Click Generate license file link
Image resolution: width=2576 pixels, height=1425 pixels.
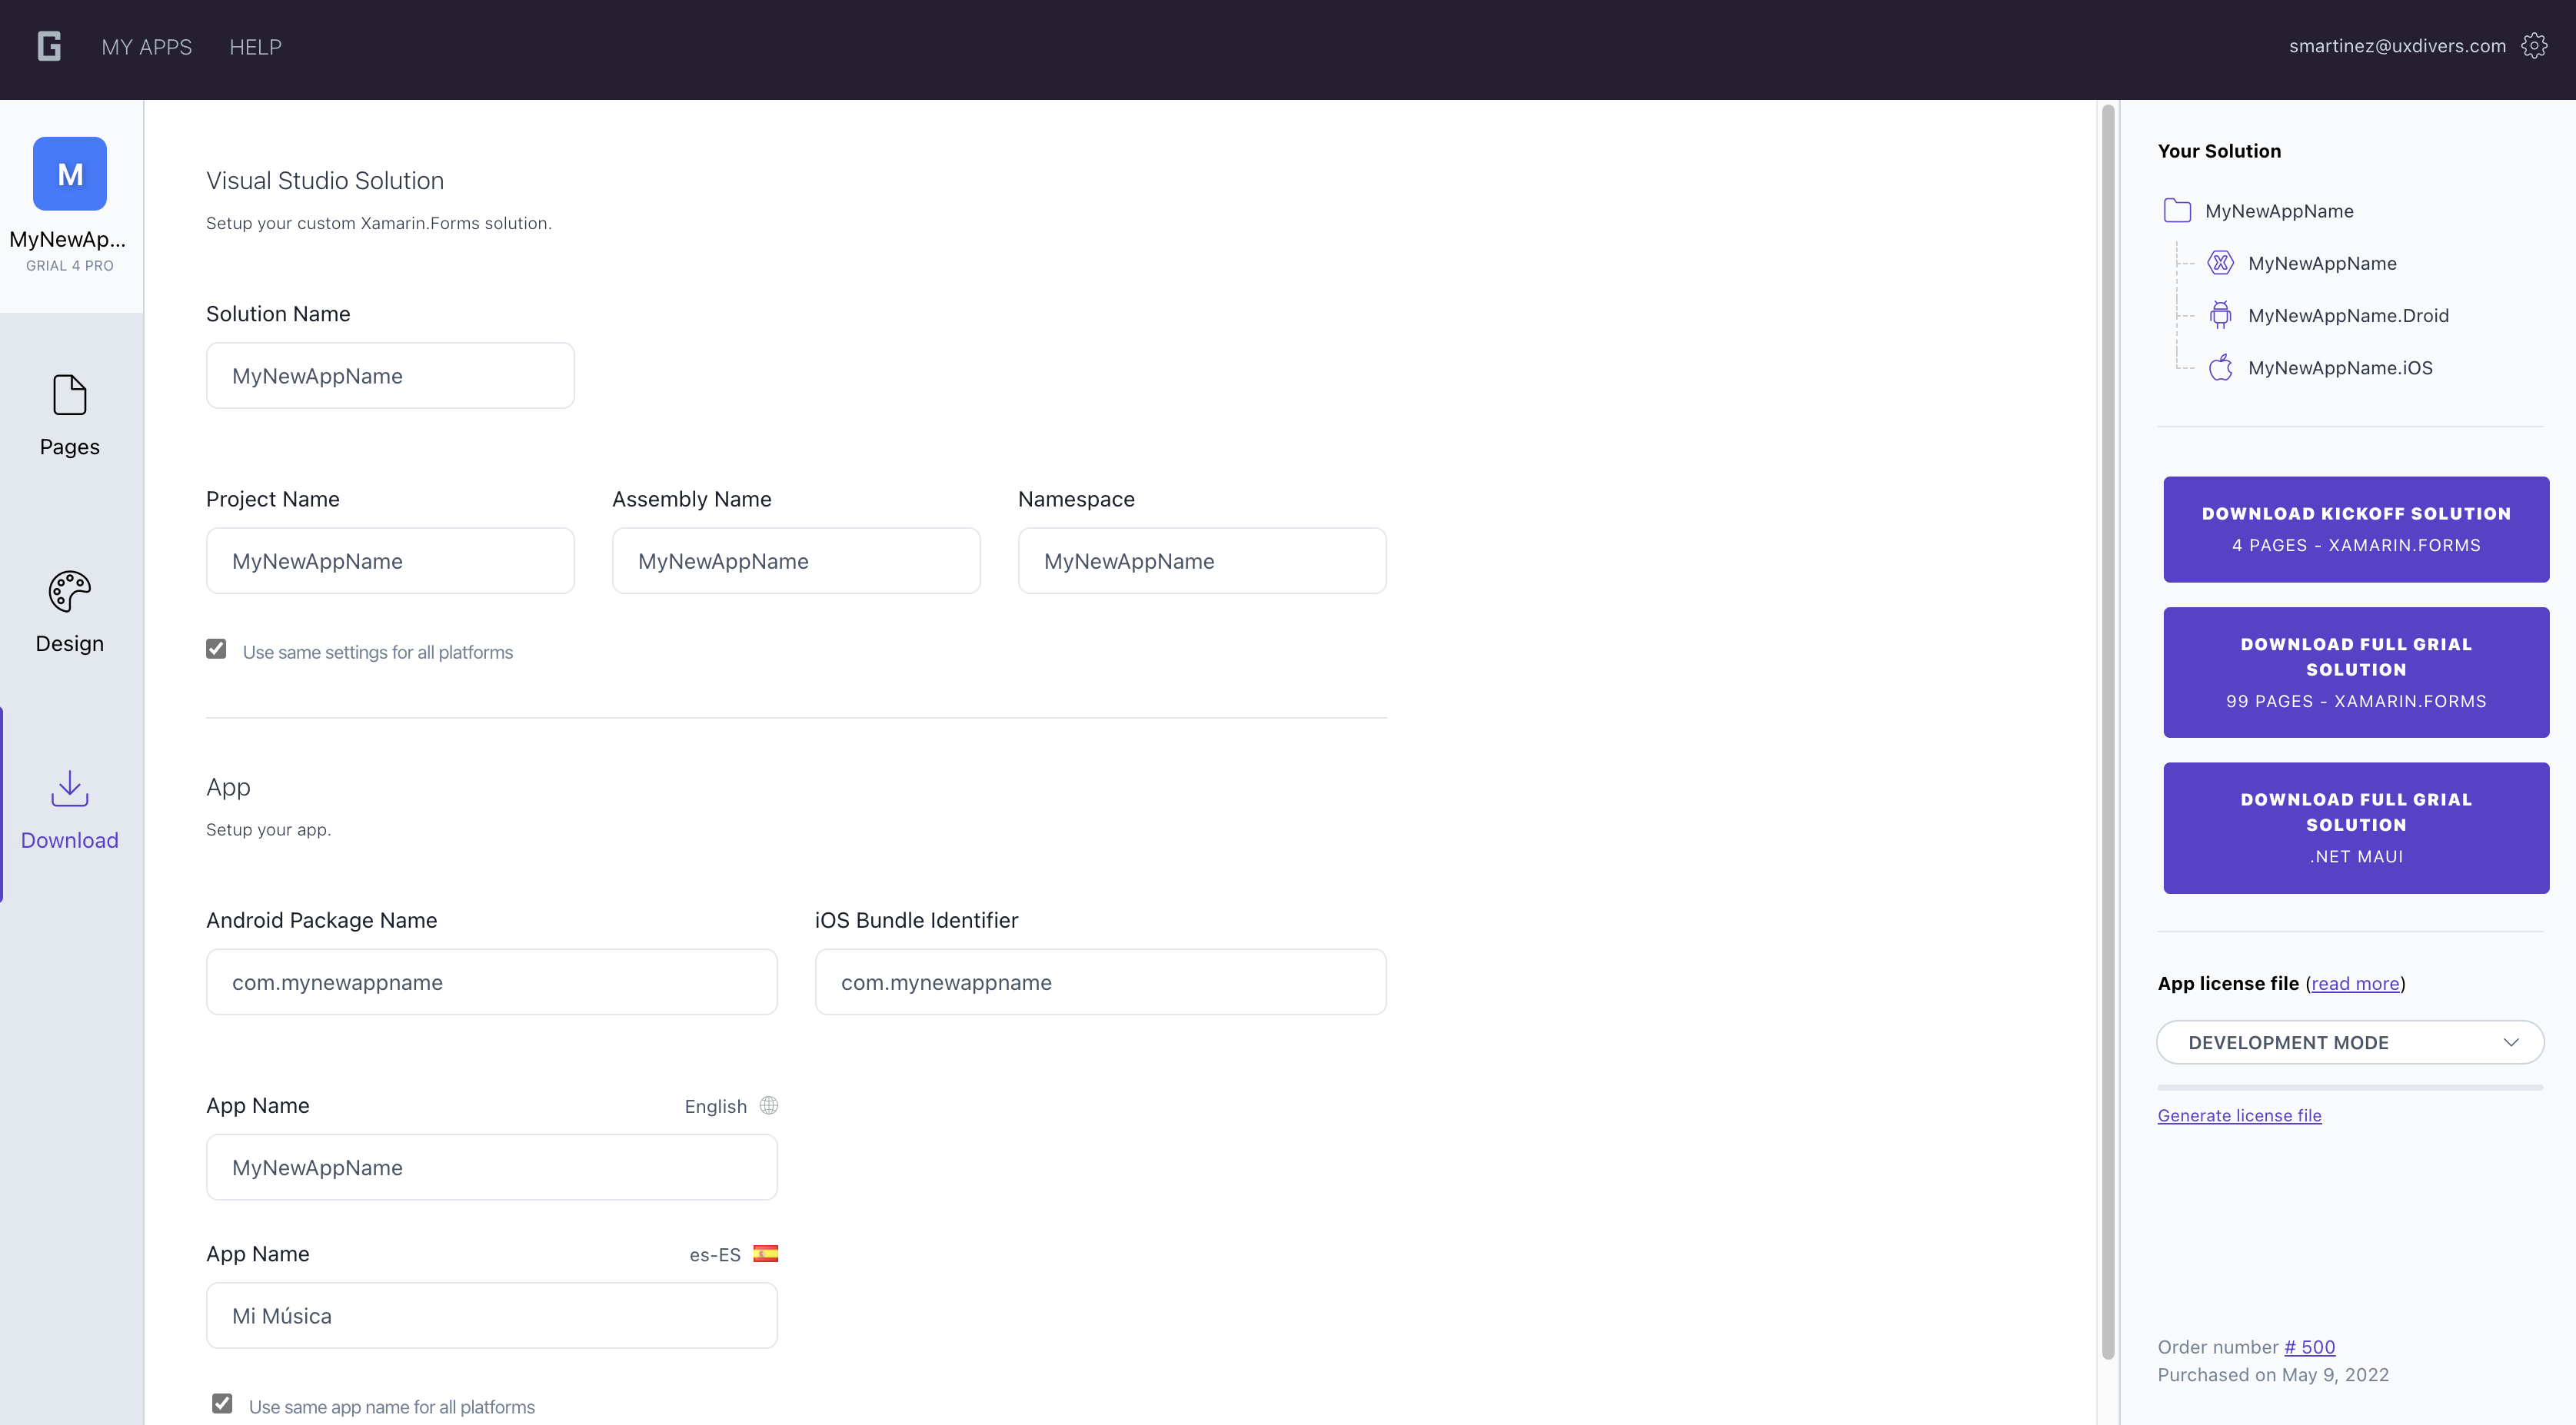(2239, 1115)
